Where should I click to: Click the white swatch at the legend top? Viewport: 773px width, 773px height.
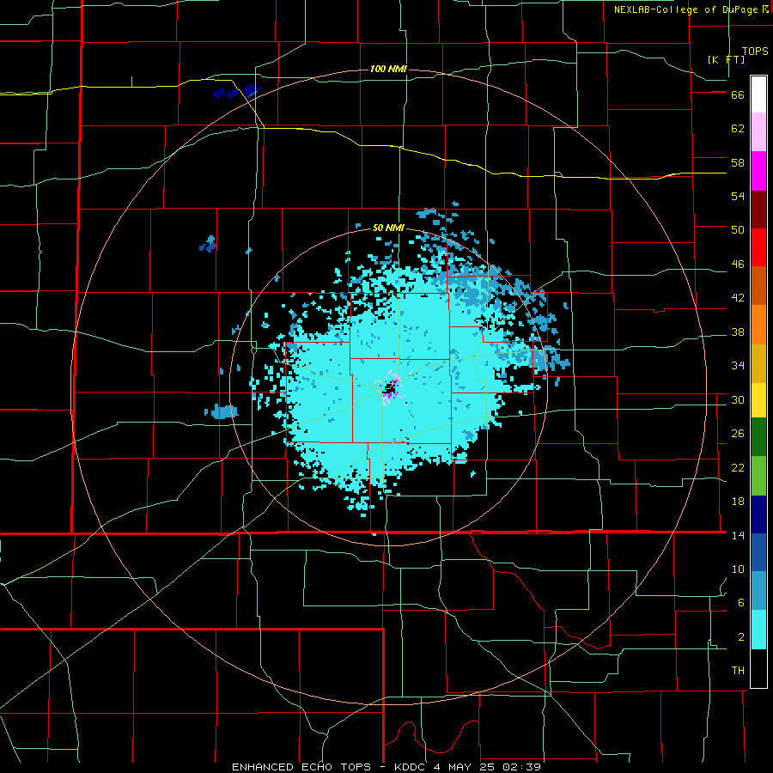[758, 94]
